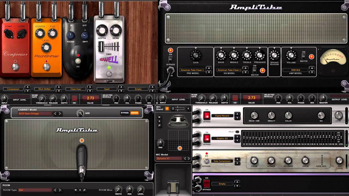This screenshot has height=196, width=349.
Task: Click the DEPTH knob on Swell pedal
Action: 102,30
